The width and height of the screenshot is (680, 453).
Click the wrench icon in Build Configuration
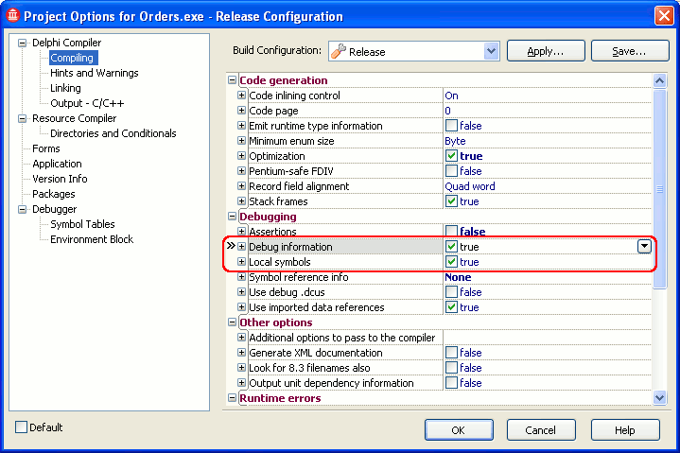pos(338,51)
